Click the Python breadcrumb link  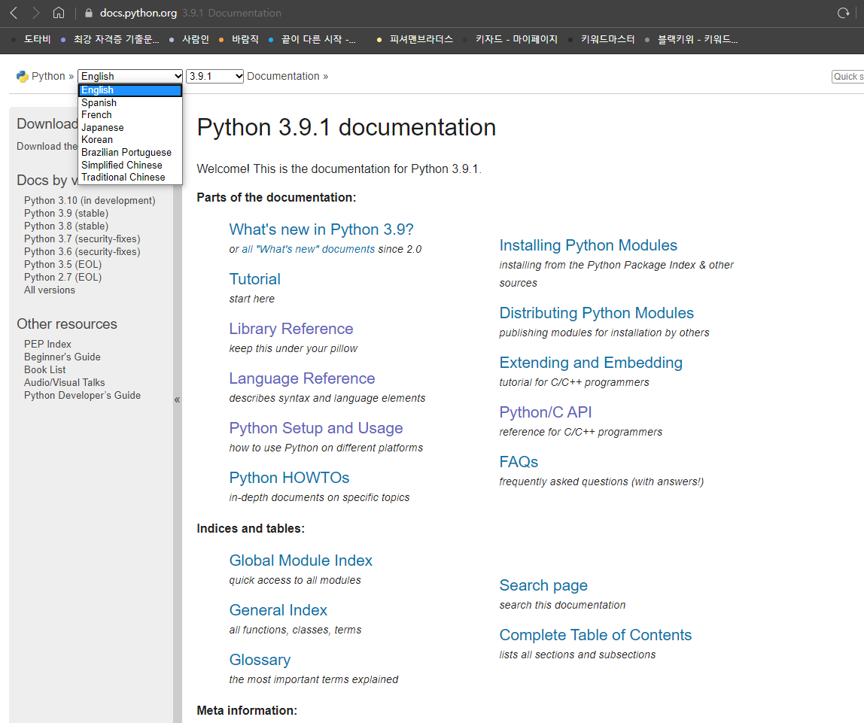click(x=48, y=77)
